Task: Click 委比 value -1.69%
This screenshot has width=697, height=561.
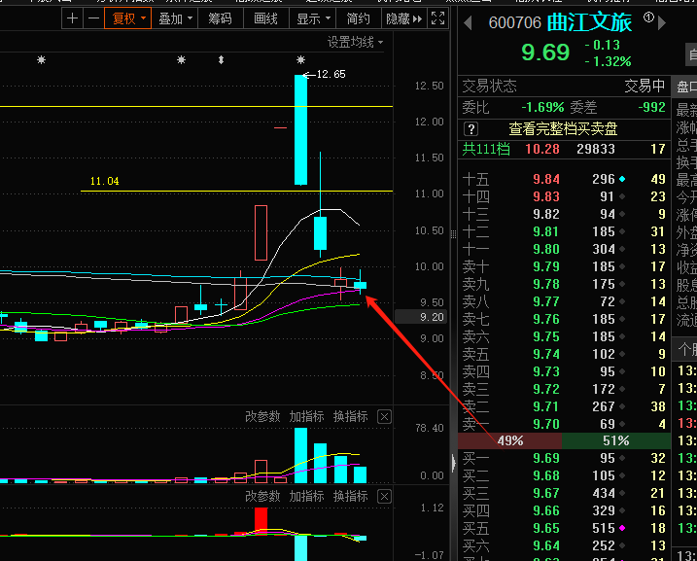Action: click(x=542, y=108)
